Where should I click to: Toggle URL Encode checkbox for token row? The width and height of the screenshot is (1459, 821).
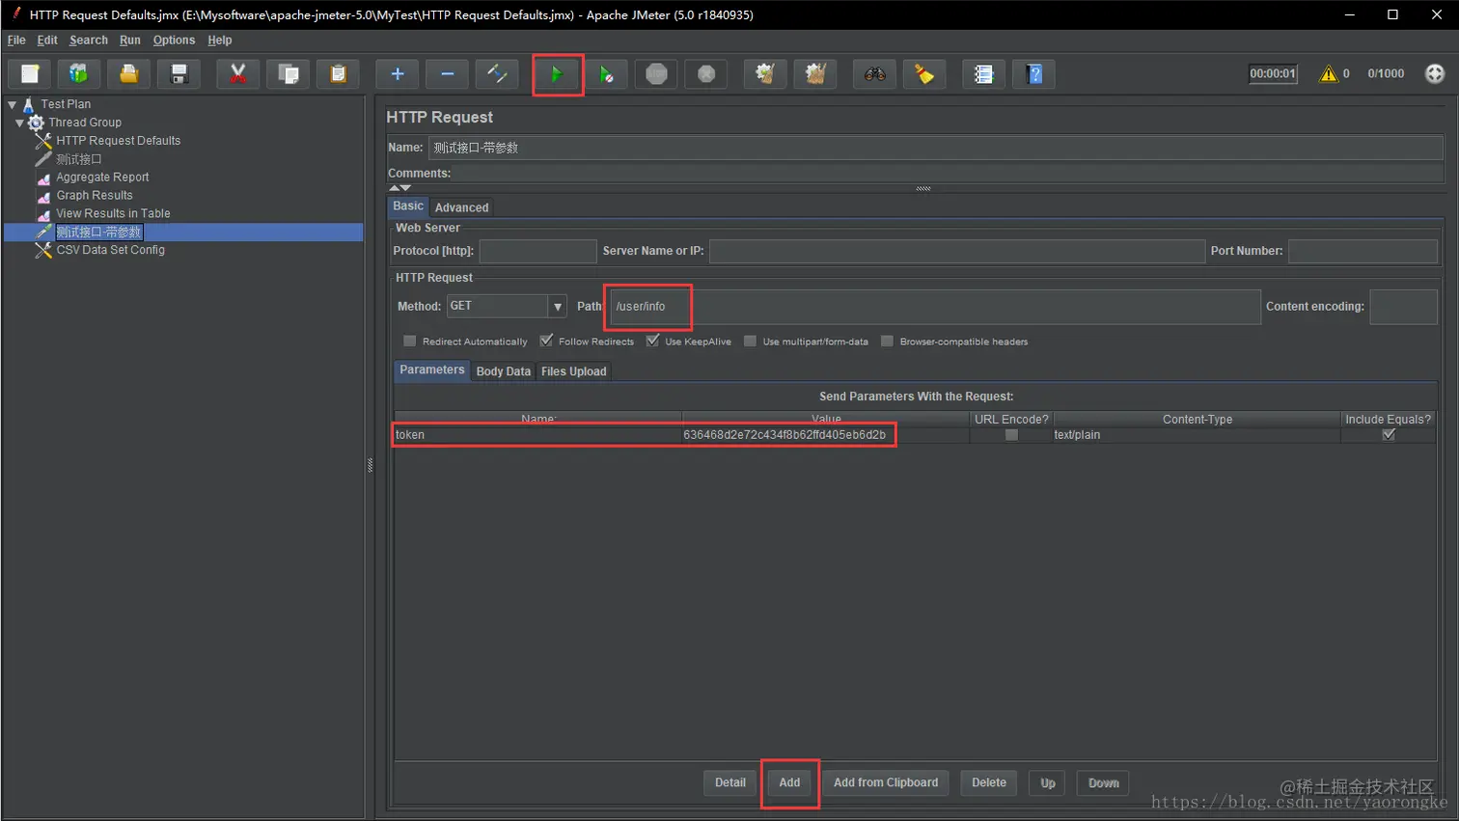[1011, 435]
